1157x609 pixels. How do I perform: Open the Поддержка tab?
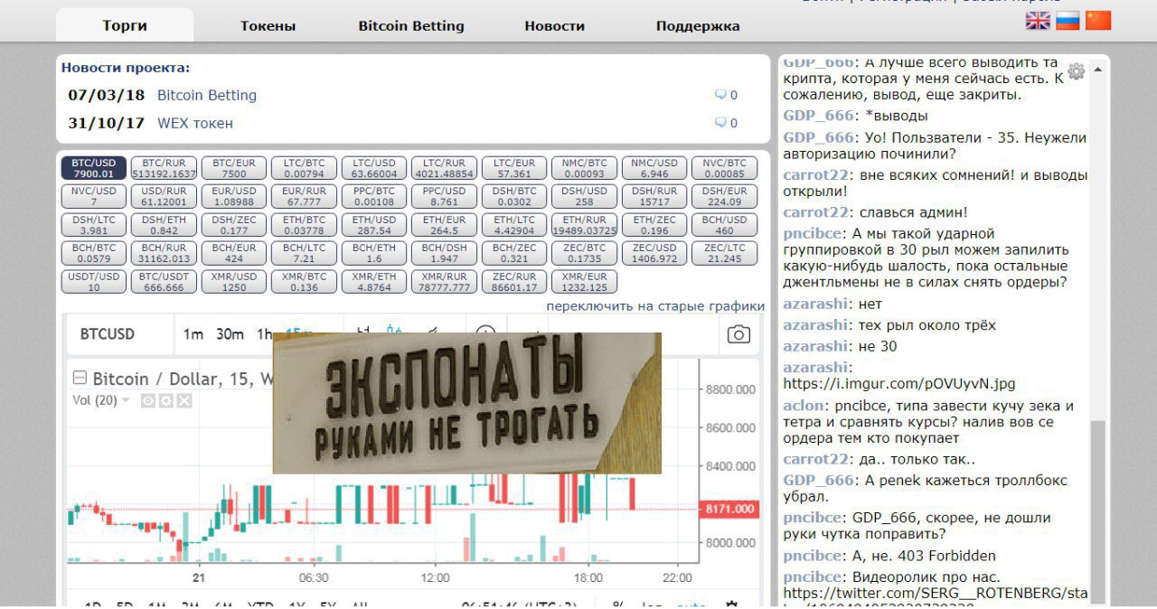(x=698, y=26)
